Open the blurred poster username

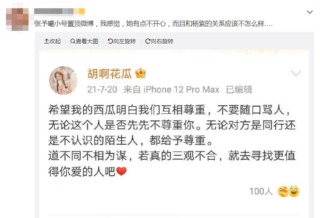tap(59, 11)
